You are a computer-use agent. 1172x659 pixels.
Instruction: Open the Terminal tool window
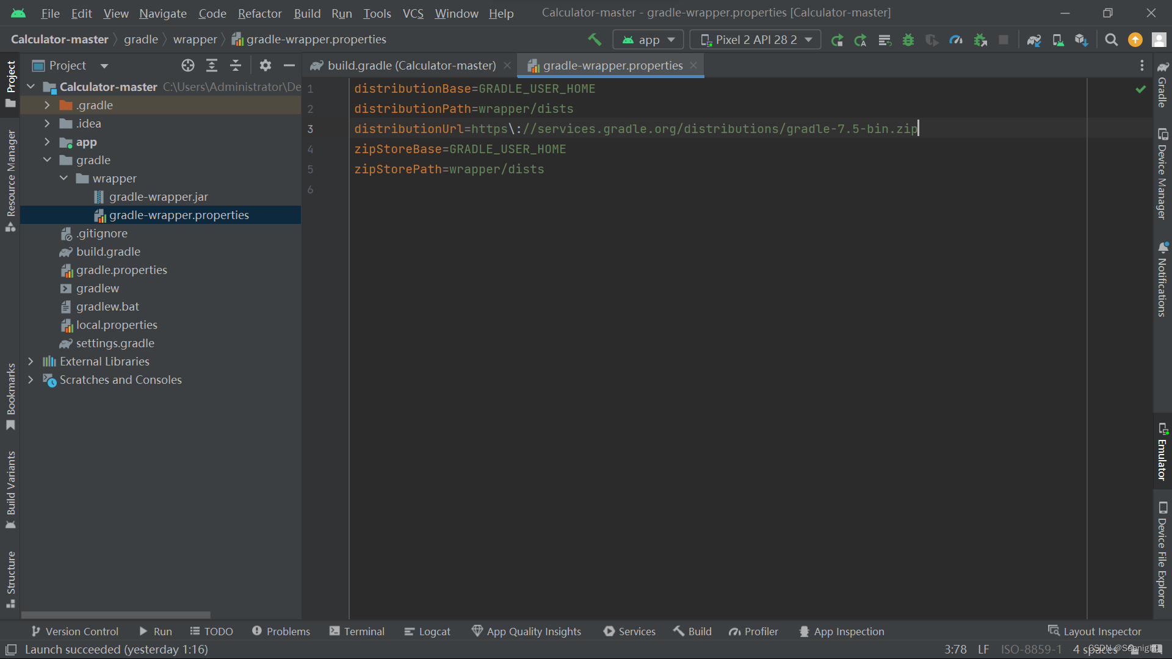[357, 632]
